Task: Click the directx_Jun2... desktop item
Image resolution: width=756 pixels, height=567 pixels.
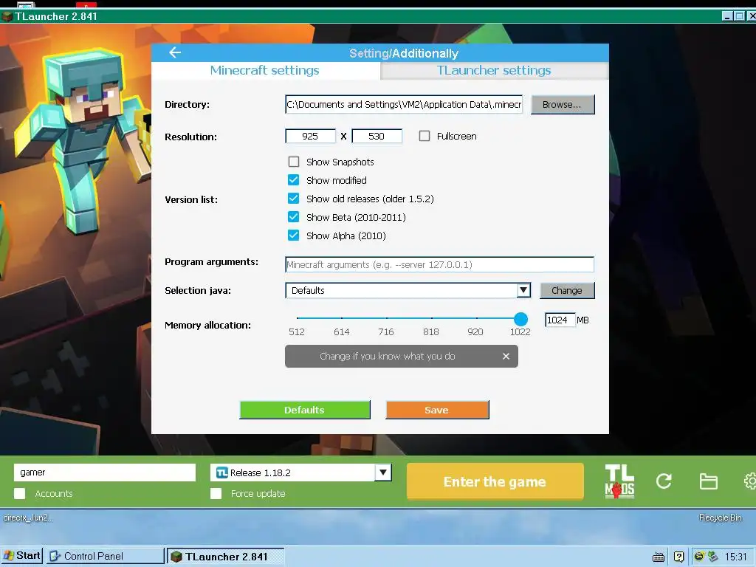Action: pos(27,518)
